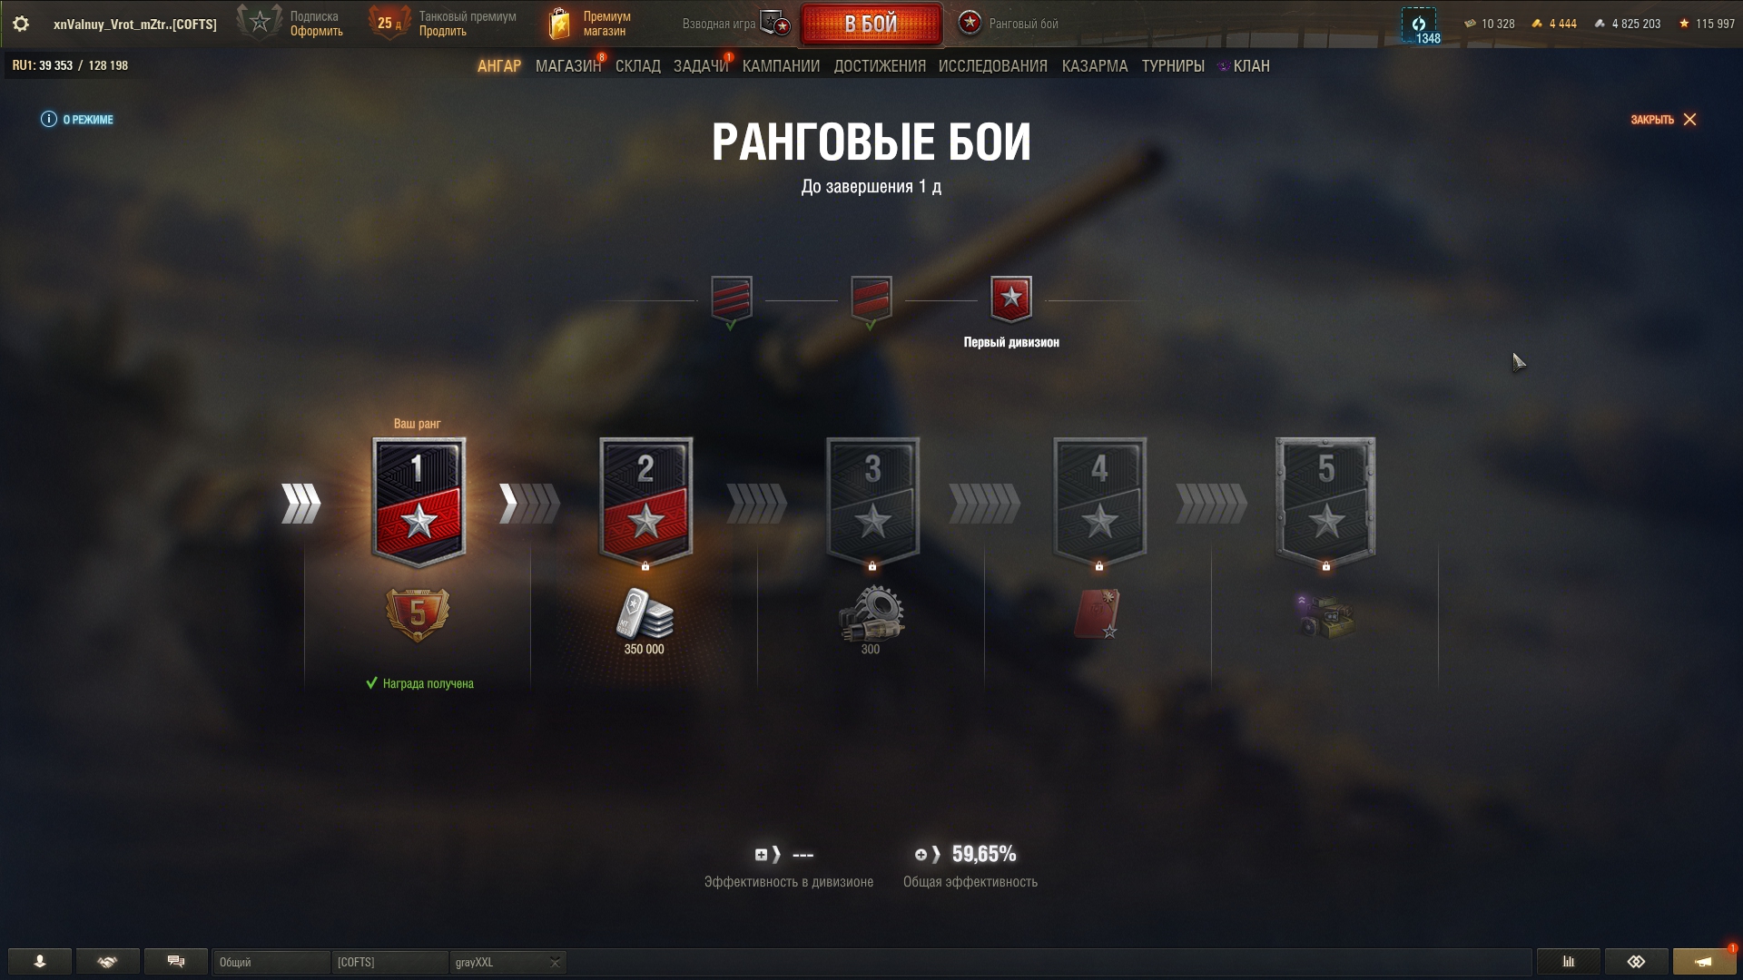Click the 300 components reward icon
Image resolution: width=1743 pixels, height=980 pixels.
(x=871, y=613)
